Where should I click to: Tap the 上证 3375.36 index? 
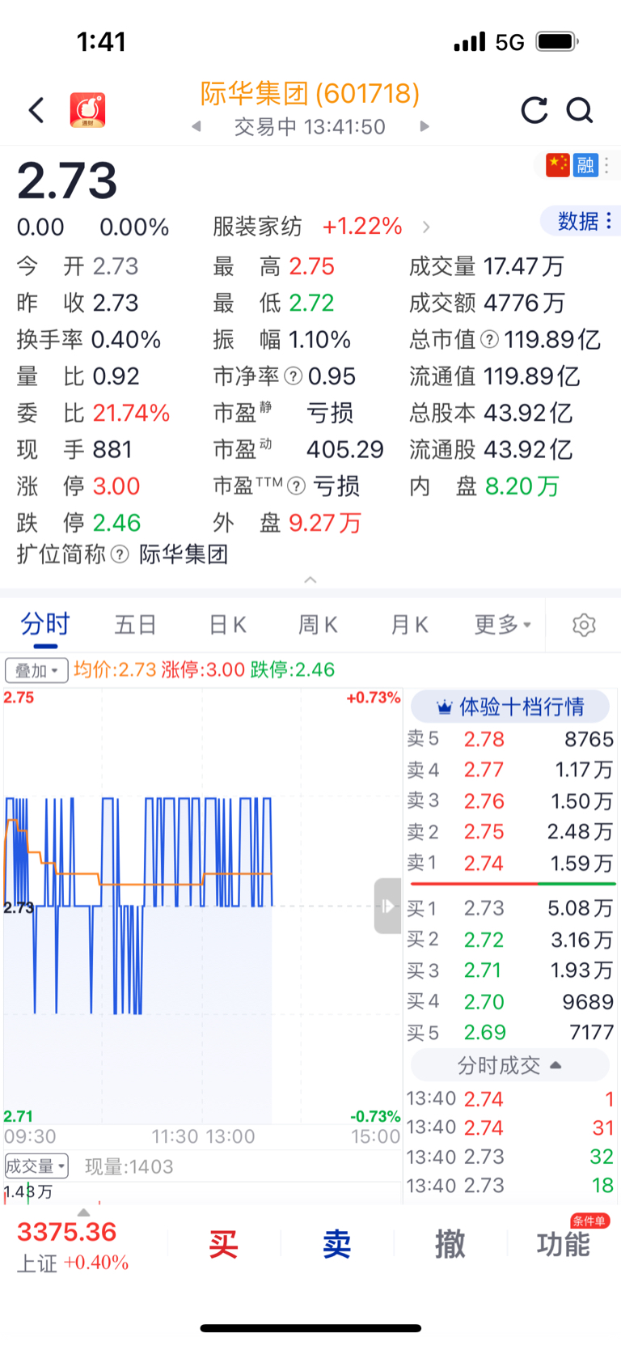point(74,1246)
